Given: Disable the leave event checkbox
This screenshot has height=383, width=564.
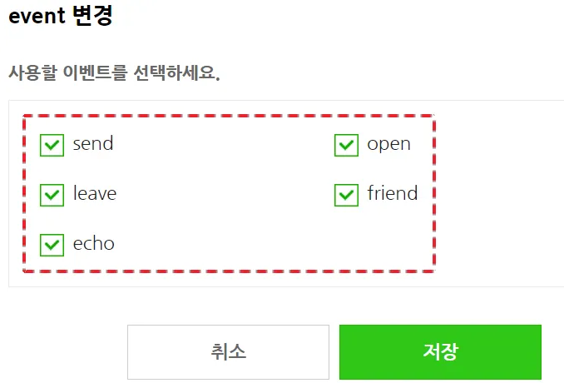Looking at the screenshot, I should click(52, 195).
